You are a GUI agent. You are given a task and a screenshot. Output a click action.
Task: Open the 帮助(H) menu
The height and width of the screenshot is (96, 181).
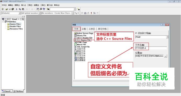tap(56, 5)
